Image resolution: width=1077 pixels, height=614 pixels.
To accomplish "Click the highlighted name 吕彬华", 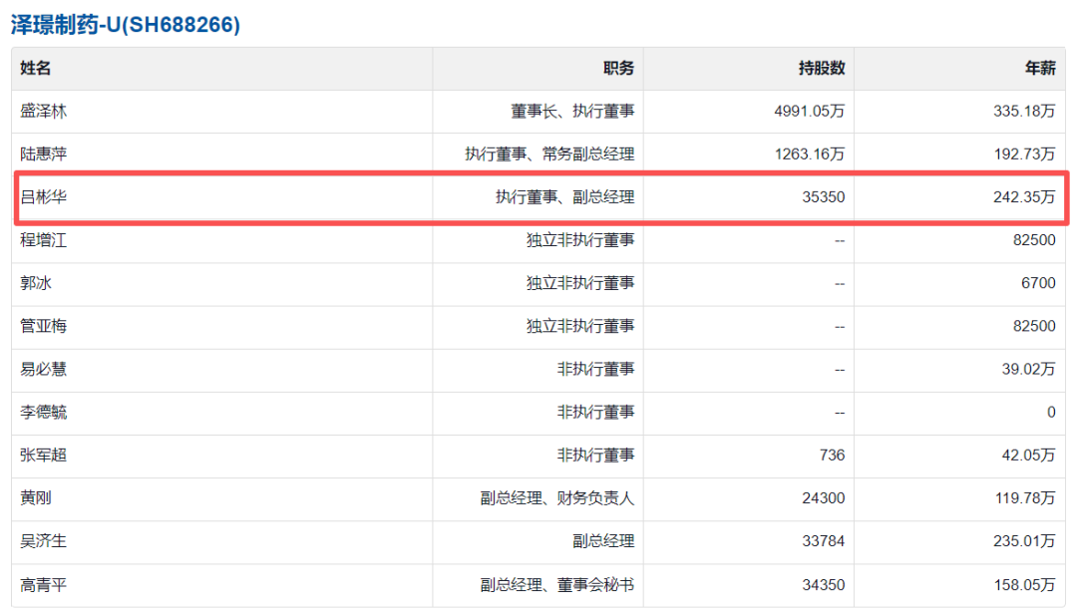I will coord(44,197).
